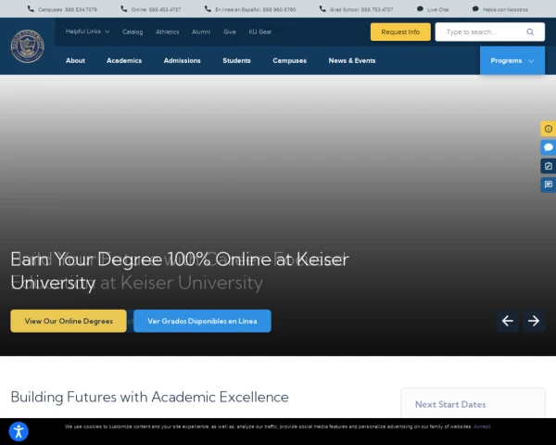The width and height of the screenshot is (556, 445).
Task: Expand the Helpful Links dropdown
Action: click(x=88, y=32)
